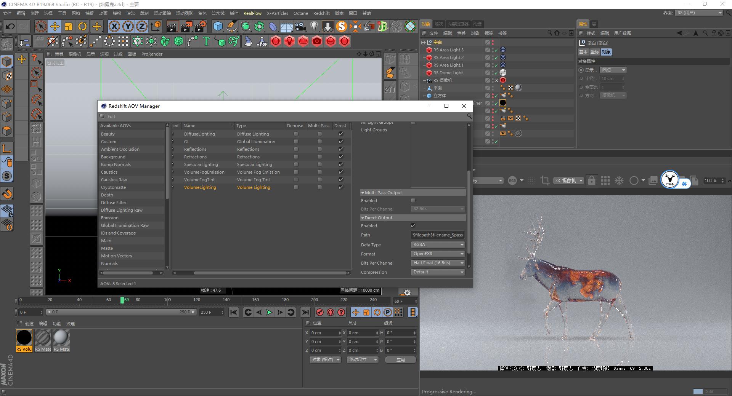This screenshot has height=396, width=732.
Task: Click the black color swatch next to 立方体
Action: (x=503, y=103)
